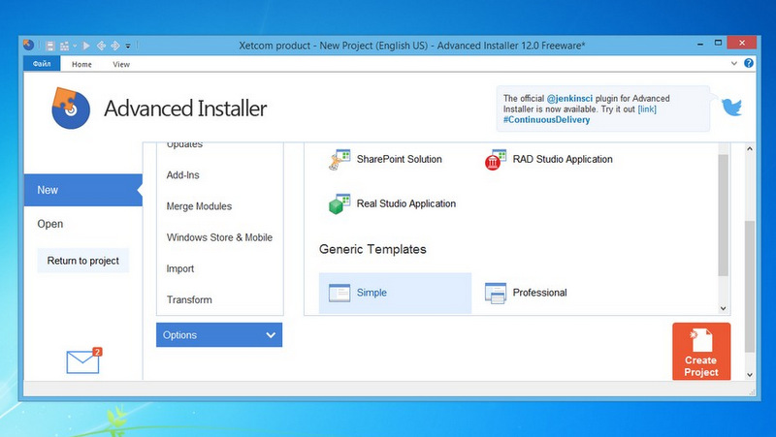
Task: Click the outer page scroll up arrow
Action: coord(749,149)
